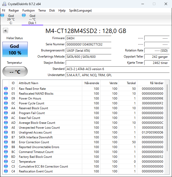Click the Terskel column header
172x177 pixels.
click(128, 83)
